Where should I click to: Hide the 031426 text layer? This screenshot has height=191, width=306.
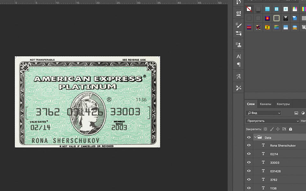(249, 171)
